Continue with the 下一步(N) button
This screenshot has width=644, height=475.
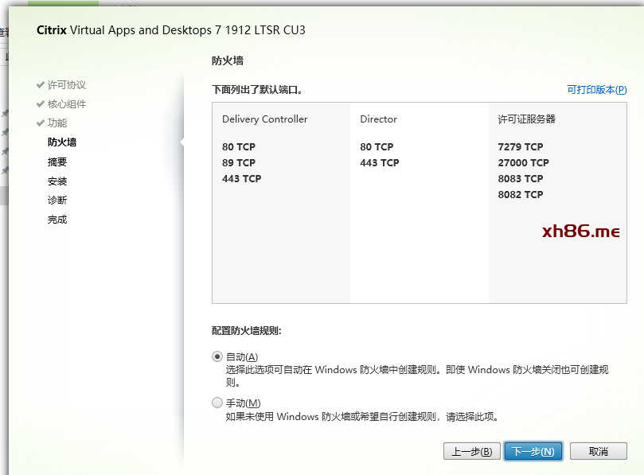pos(533,452)
